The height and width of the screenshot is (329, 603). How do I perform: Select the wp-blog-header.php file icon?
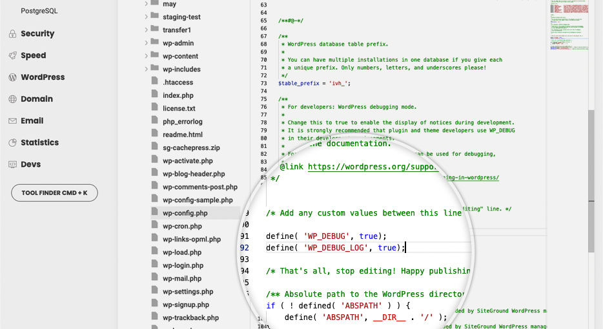point(154,172)
